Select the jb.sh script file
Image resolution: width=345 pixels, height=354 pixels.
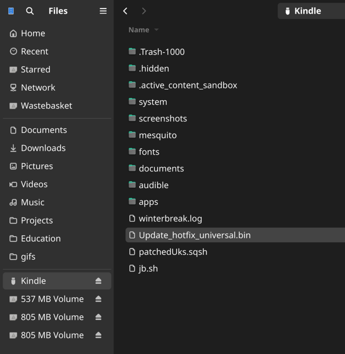click(148, 269)
